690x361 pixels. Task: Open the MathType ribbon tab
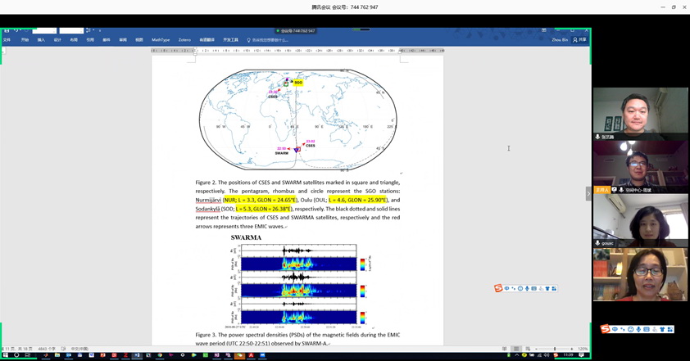161,40
